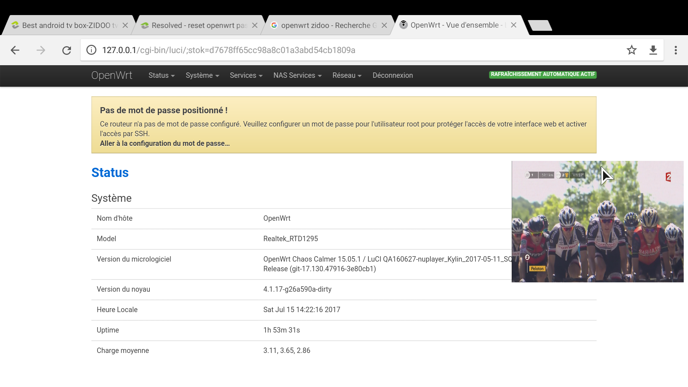Switch to the Best android tv box-ZIDOO tab
This screenshot has height=387, width=688.
pos(66,25)
